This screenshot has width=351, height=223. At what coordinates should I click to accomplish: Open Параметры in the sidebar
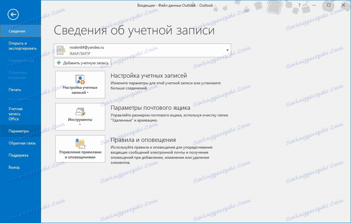(x=20, y=131)
